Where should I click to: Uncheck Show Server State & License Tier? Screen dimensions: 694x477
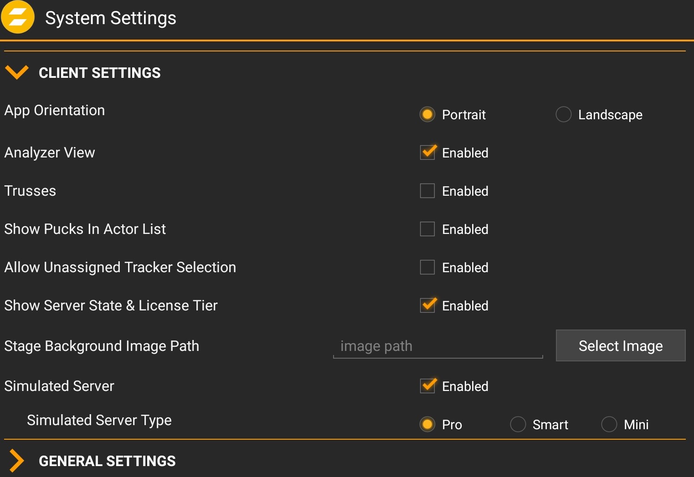[x=427, y=305]
